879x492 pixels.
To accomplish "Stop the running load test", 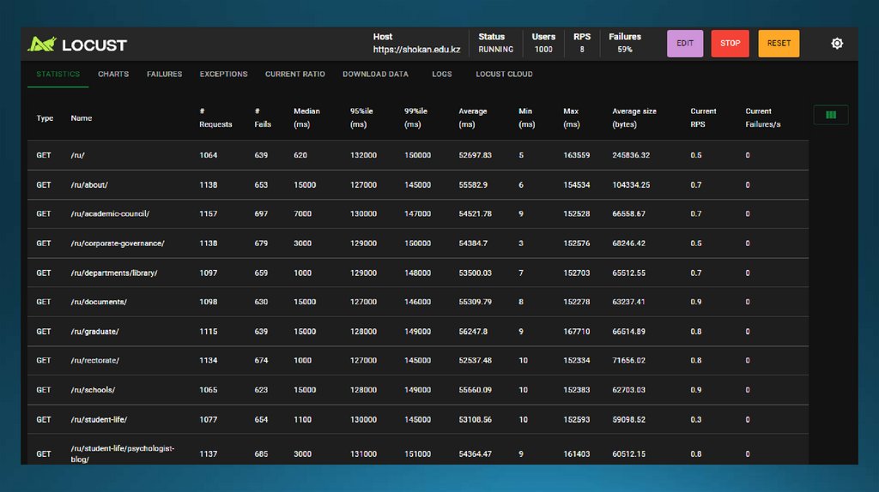I will 730,44.
